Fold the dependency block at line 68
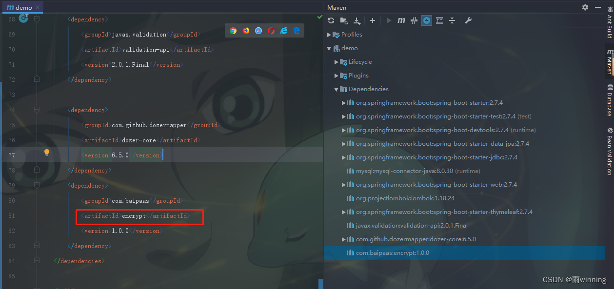The image size is (614, 289). coord(37,19)
